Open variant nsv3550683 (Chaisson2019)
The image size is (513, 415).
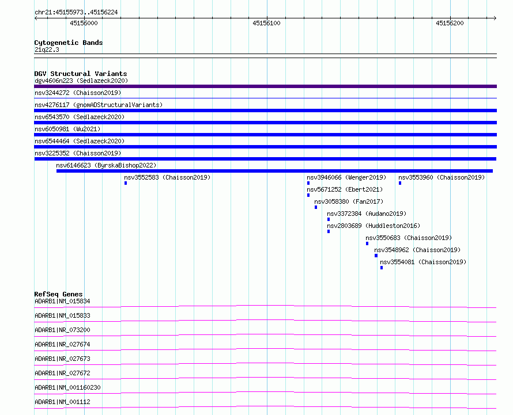pyautogui.click(x=409, y=238)
